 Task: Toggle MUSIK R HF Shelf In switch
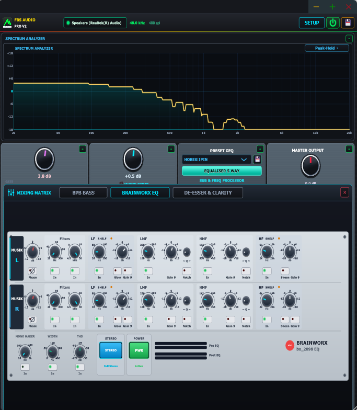click(x=267, y=319)
